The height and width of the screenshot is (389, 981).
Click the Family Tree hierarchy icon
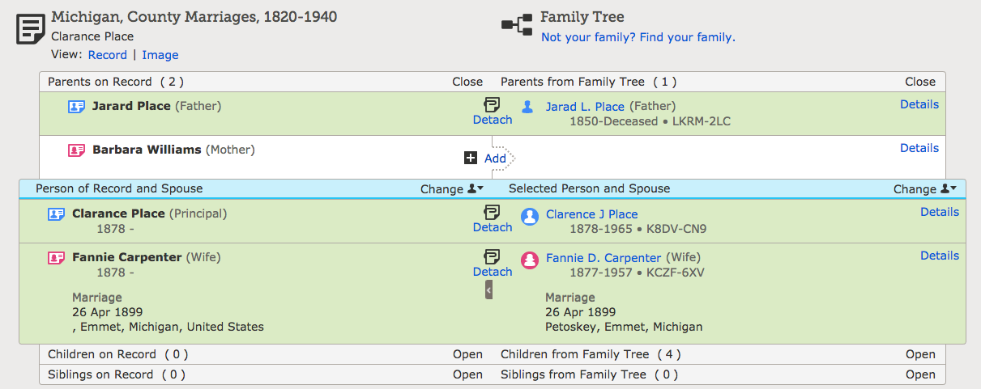point(517,24)
